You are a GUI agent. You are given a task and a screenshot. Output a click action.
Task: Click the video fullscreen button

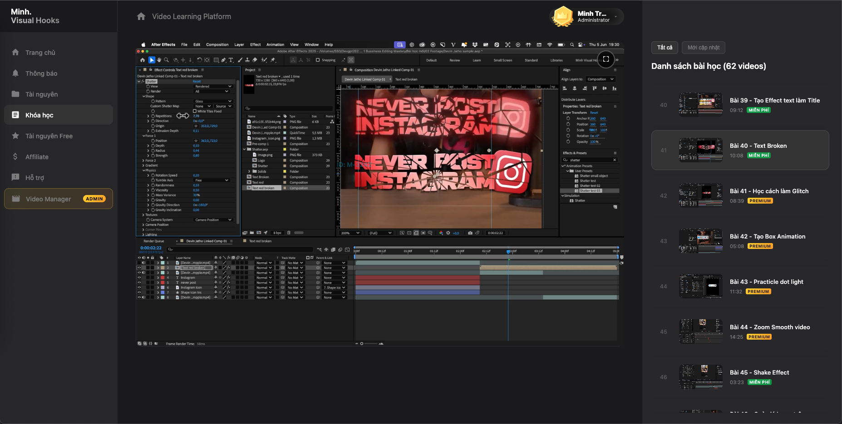606,59
